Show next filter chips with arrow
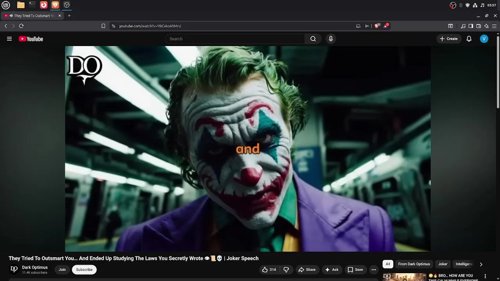The height and width of the screenshot is (281, 500). (481, 264)
